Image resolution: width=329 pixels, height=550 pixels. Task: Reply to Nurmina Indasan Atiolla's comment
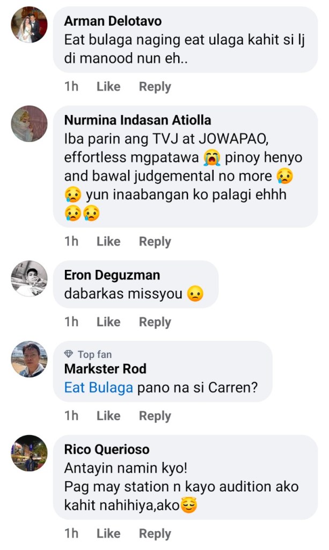click(155, 241)
